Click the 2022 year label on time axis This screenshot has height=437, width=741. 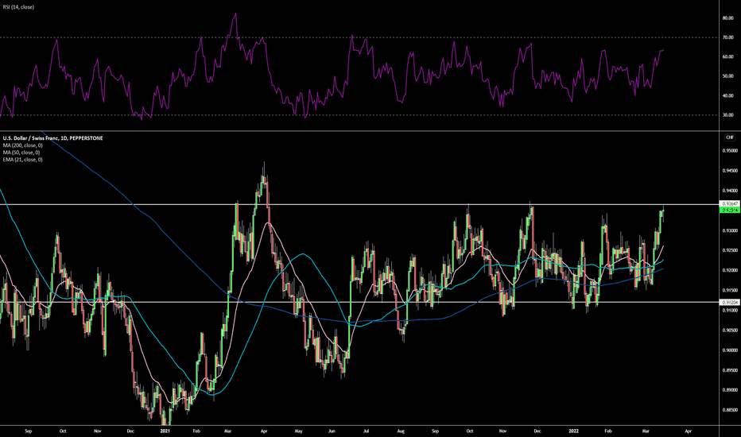coord(573,431)
